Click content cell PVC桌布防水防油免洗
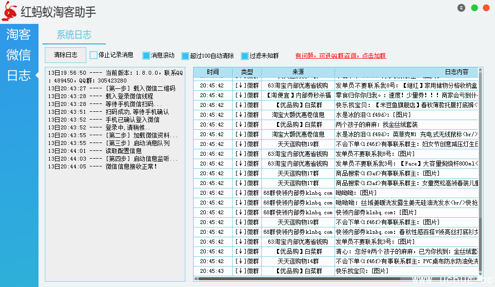495x287 pixels. pyautogui.click(x=407, y=262)
